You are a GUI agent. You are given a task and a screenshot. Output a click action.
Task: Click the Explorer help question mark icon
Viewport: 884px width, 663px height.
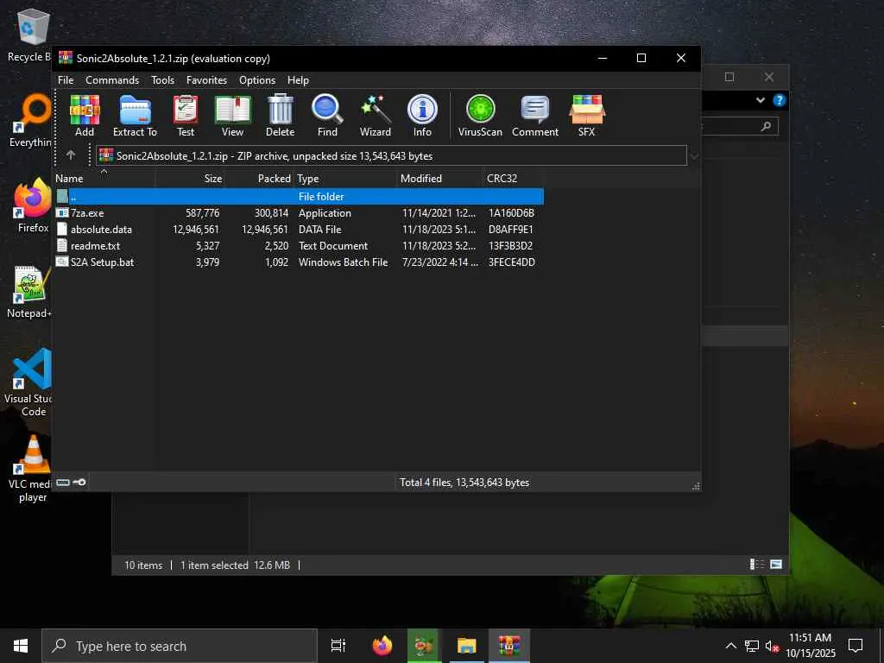[x=780, y=100]
